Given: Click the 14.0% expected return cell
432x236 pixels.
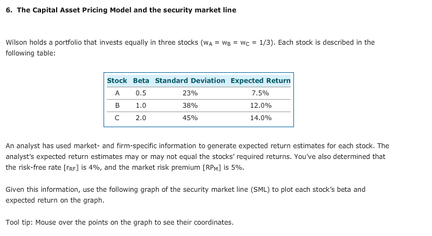Looking at the screenshot, I should click(x=260, y=118).
